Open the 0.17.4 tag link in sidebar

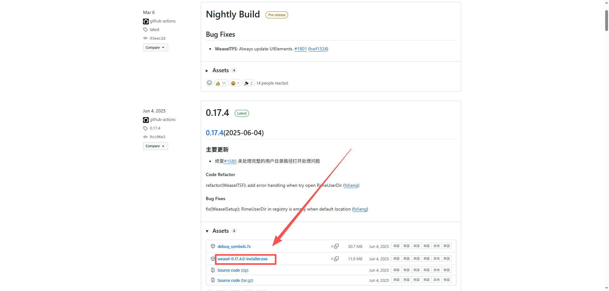coord(155,128)
